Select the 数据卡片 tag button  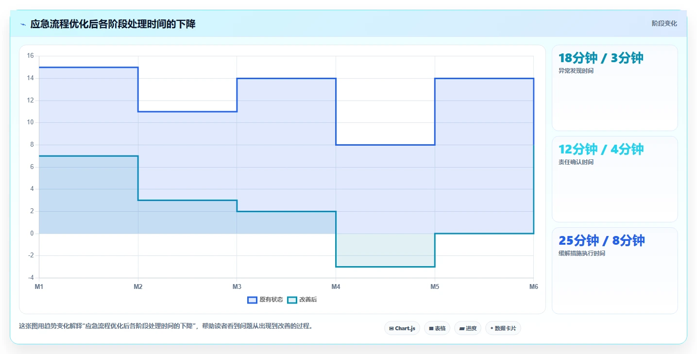click(503, 328)
